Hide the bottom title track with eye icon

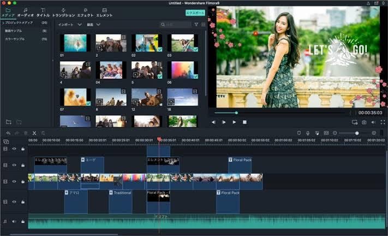[14, 202]
